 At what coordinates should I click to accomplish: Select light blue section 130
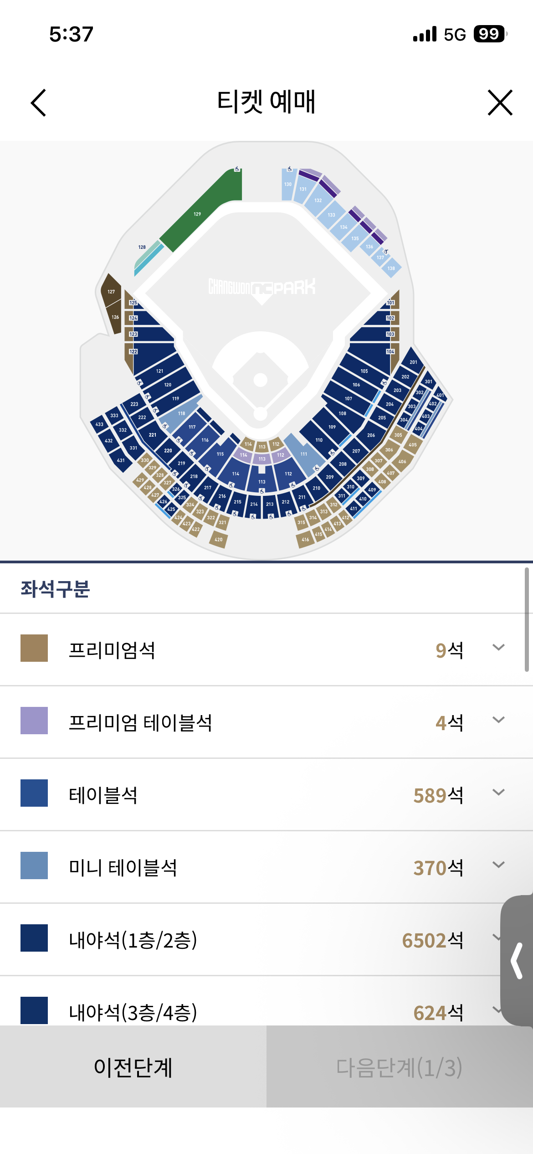(288, 184)
